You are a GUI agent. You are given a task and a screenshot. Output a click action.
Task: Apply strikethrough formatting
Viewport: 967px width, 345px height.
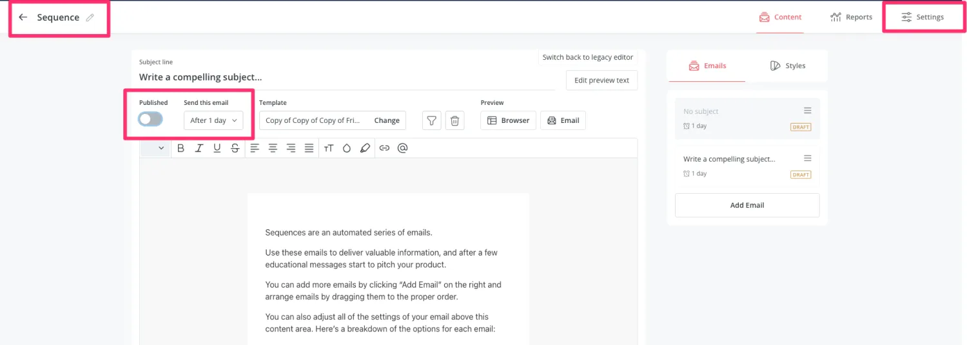click(235, 148)
